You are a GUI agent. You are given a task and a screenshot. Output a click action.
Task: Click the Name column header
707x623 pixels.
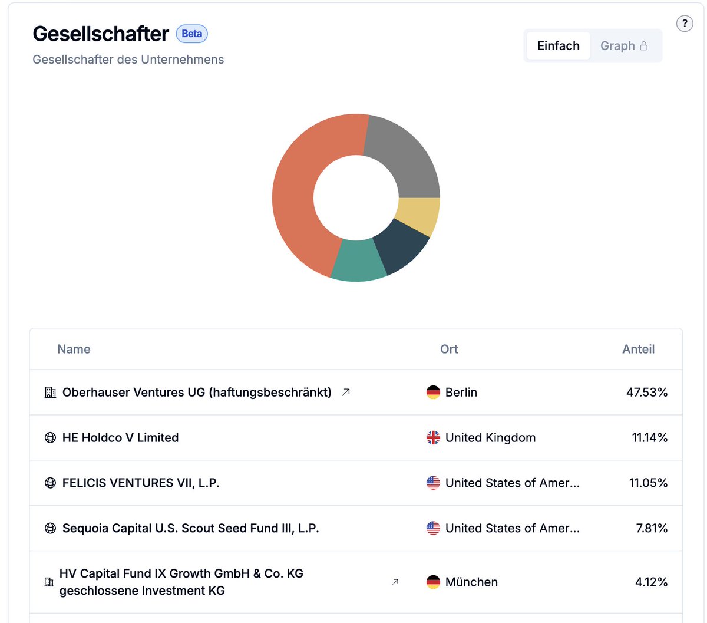(x=74, y=349)
